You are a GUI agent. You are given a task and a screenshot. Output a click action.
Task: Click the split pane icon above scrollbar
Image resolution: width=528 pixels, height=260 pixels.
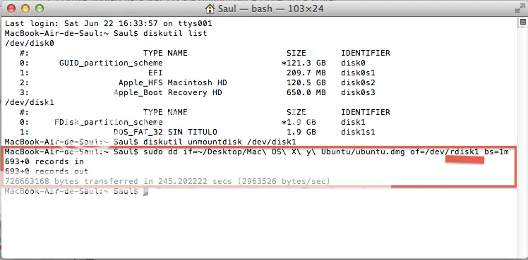pyautogui.click(x=523, y=22)
